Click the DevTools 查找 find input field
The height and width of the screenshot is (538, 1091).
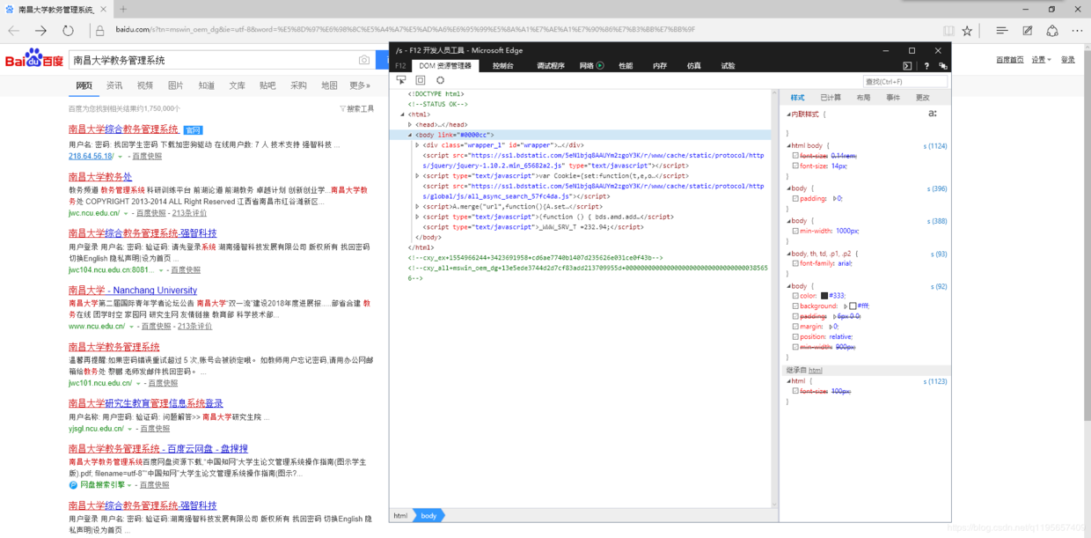pos(905,81)
